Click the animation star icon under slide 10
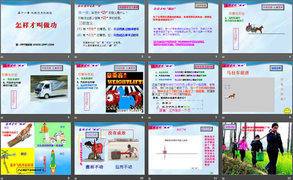Screen dimensions: 293x180 click(x=75, y=179)
